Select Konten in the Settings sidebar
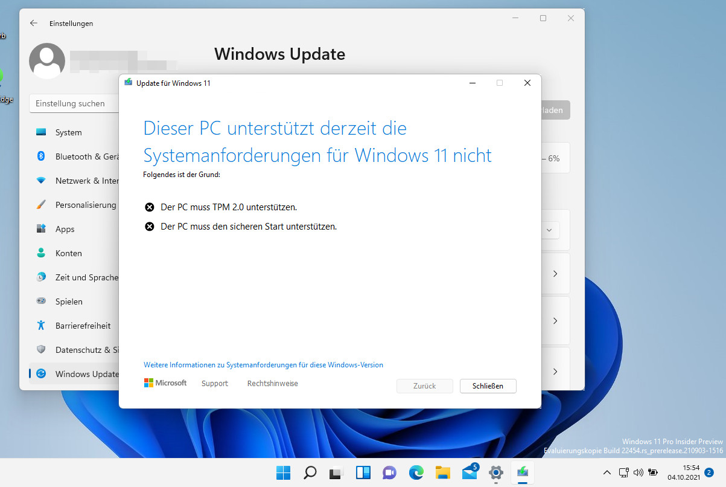 pos(74,253)
